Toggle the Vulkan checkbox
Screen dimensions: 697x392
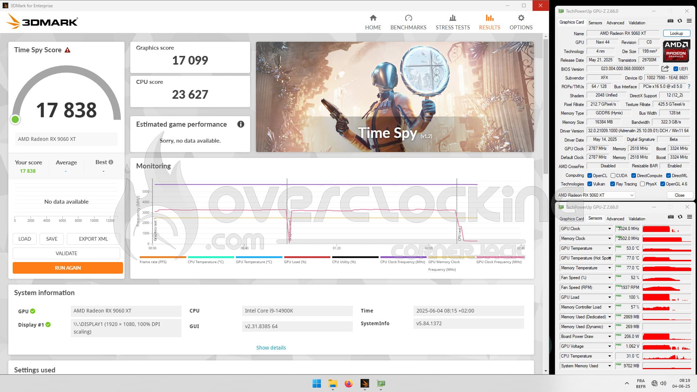click(590, 184)
